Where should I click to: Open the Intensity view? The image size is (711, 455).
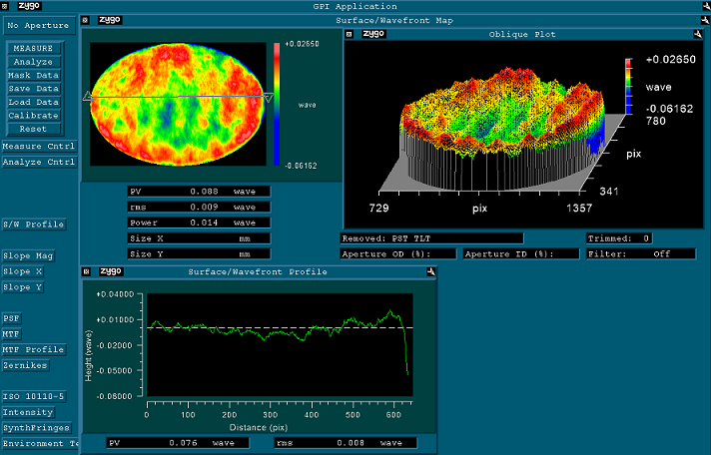click(28, 412)
